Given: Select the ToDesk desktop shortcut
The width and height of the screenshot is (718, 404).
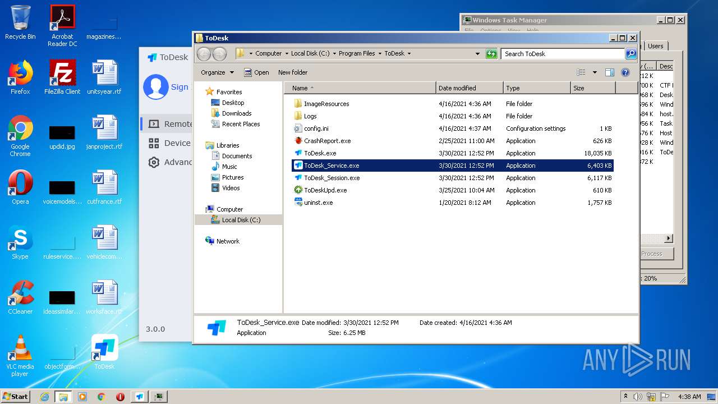Looking at the screenshot, I should pyautogui.click(x=104, y=352).
